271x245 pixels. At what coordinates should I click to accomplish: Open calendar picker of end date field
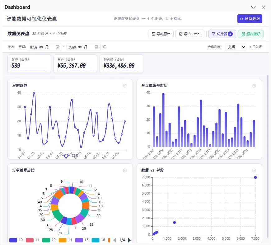pos(96,47)
